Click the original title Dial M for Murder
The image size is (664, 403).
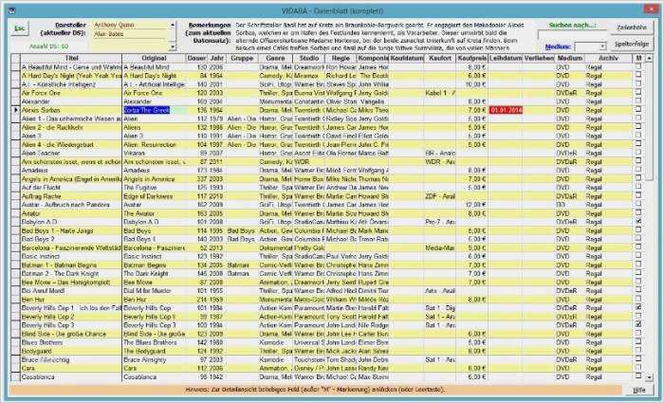pos(147,291)
